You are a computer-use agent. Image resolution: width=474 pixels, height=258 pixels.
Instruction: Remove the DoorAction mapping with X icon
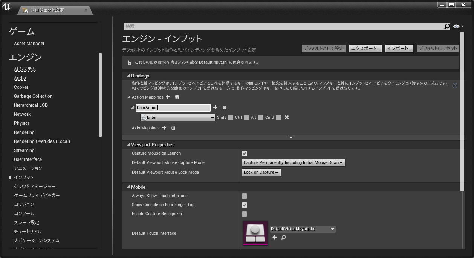pyautogui.click(x=225, y=108)
